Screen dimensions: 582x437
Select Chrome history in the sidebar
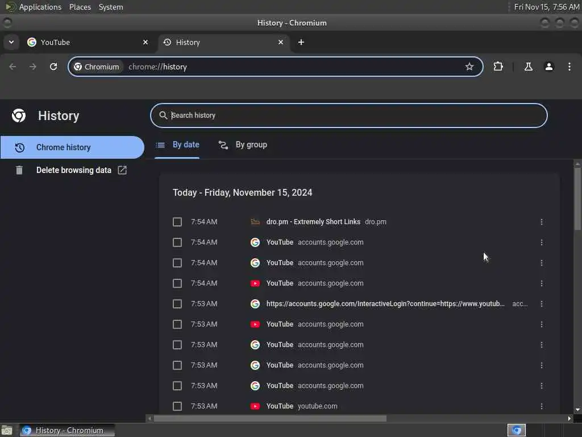[72, 147]
